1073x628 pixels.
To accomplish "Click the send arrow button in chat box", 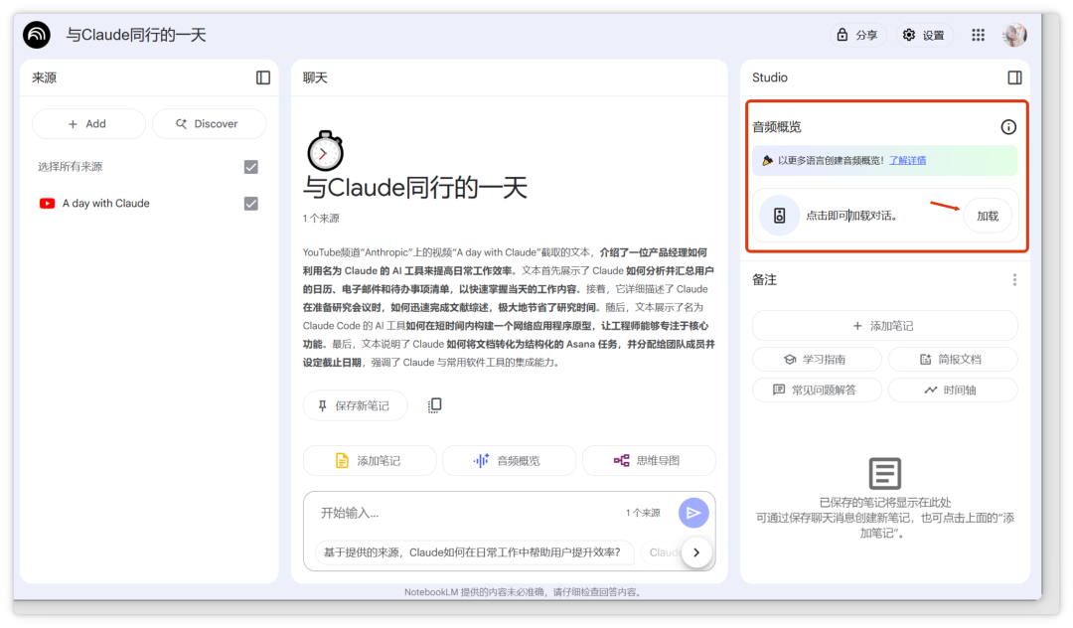I will click(693, 513).
